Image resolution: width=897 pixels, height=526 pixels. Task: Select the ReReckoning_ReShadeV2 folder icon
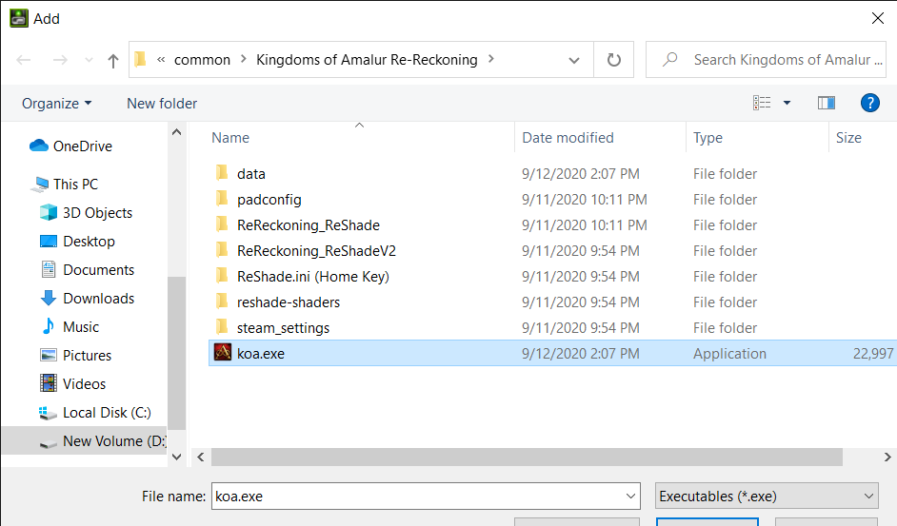(222, 250)
